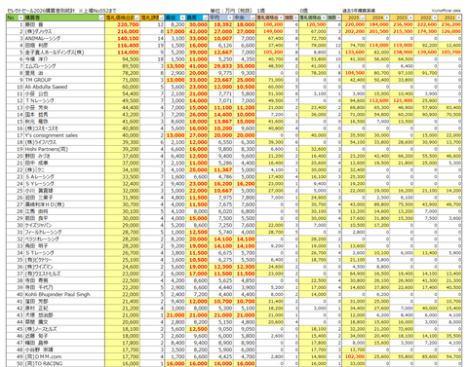The height and width of the screenshot is (367, 468).
Task: Select the Hishi Partners buyer cell
Action: coord(64,149)
